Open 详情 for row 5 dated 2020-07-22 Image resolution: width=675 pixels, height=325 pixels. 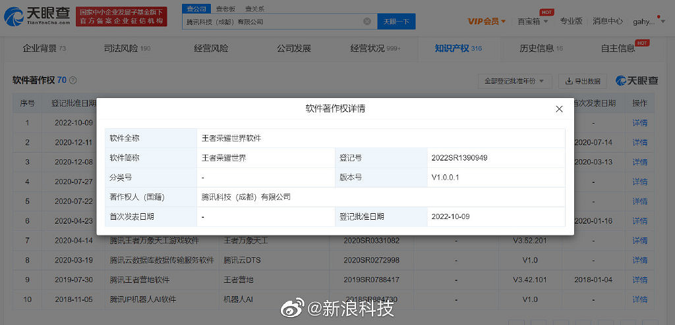pyautogui.click(x=639, y=201)
